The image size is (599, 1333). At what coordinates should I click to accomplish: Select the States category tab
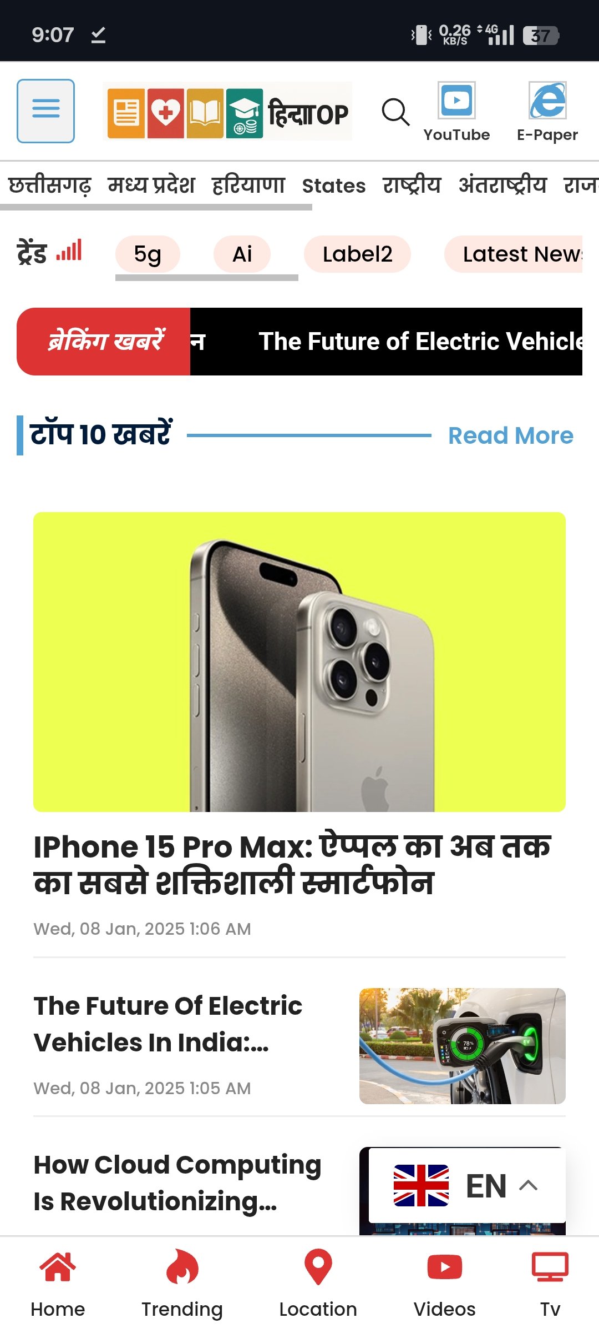coord(334,186)
